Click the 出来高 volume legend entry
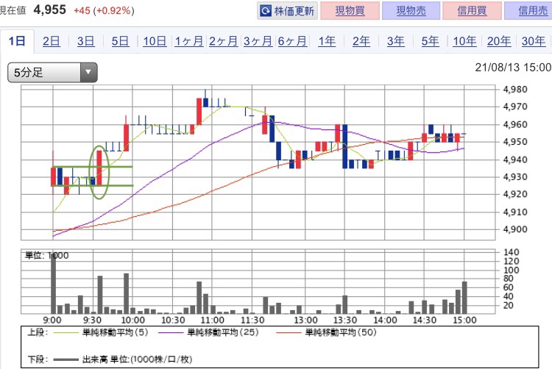552x369 pixels. (x=123, y=359)
